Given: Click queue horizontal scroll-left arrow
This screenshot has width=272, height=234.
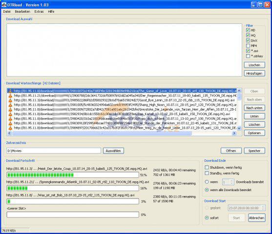Looking at the screenshot, I should 9,133.
